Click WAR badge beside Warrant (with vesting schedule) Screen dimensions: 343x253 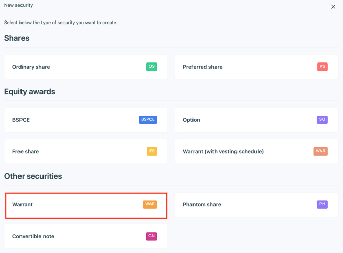coord(320,152)
